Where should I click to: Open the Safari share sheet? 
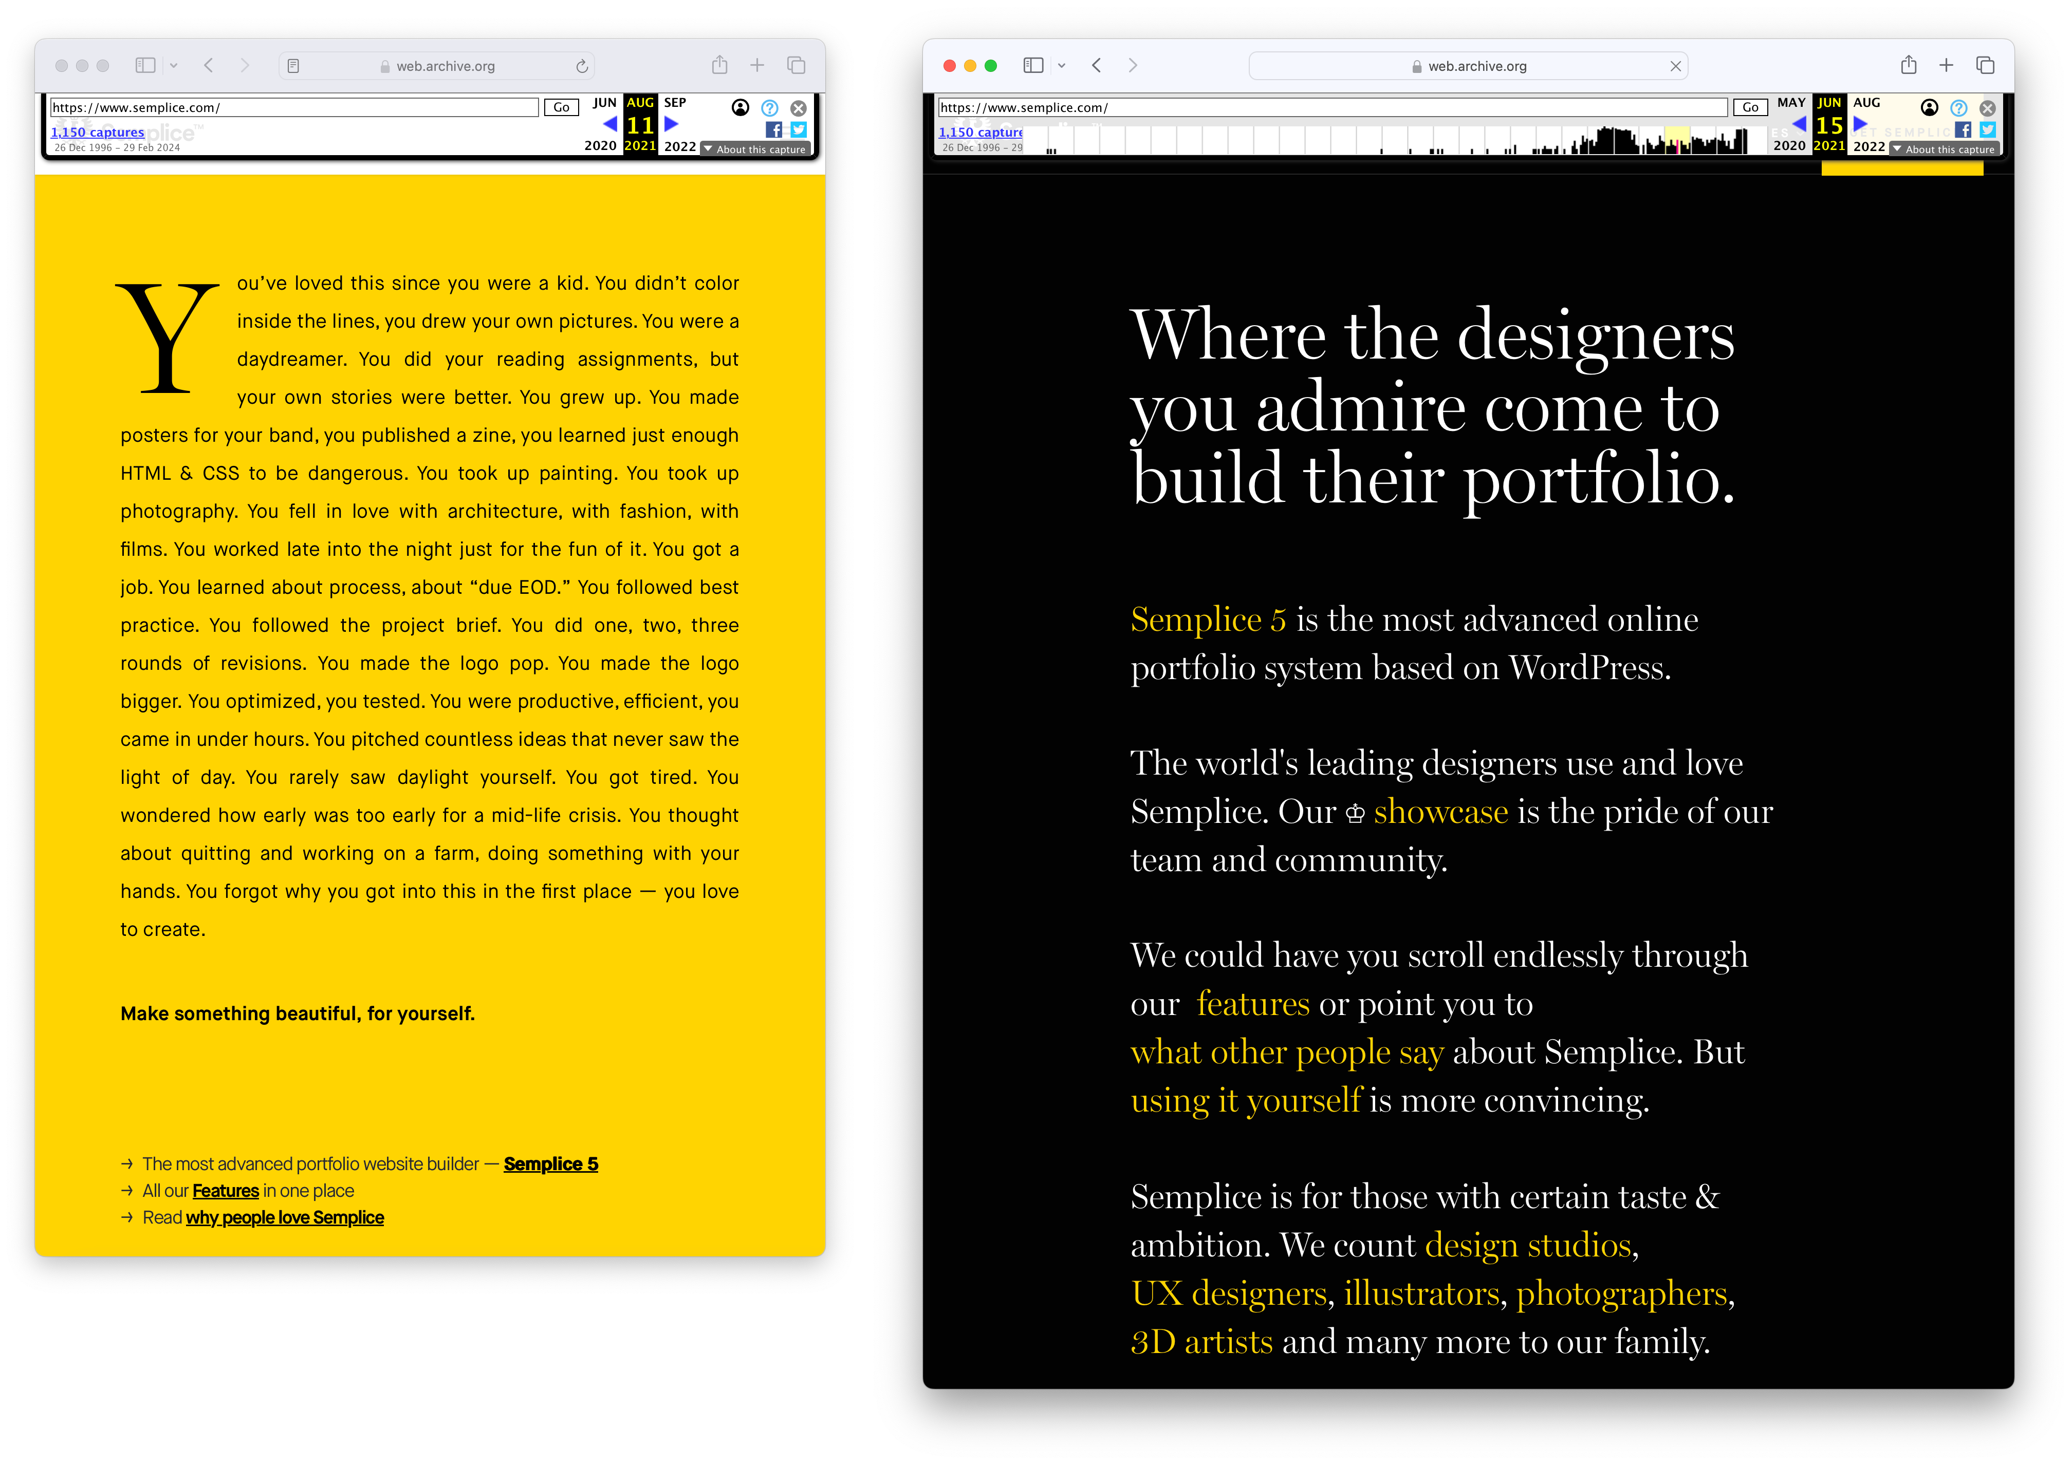tap(719, 65)
